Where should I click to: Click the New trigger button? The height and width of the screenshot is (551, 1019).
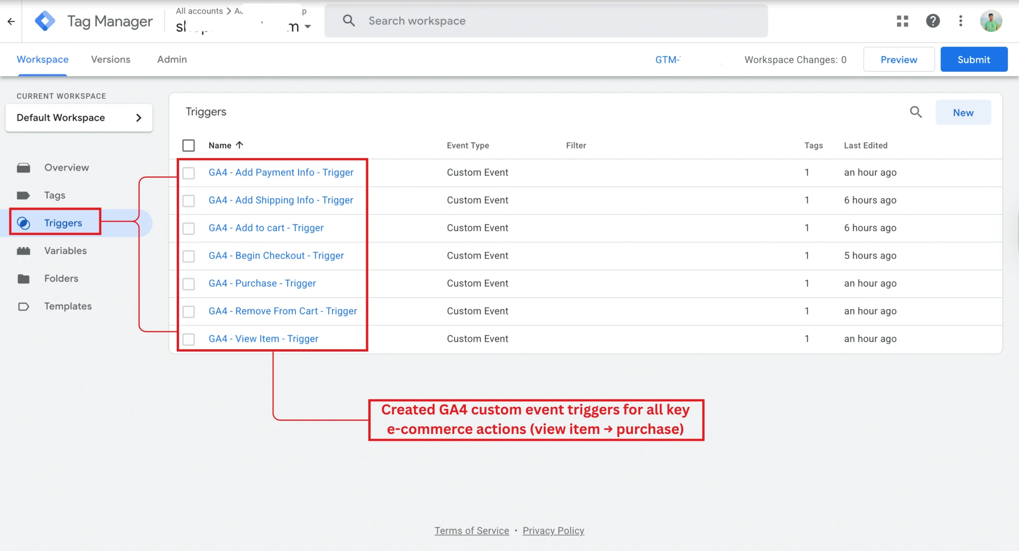pos(963,113)
